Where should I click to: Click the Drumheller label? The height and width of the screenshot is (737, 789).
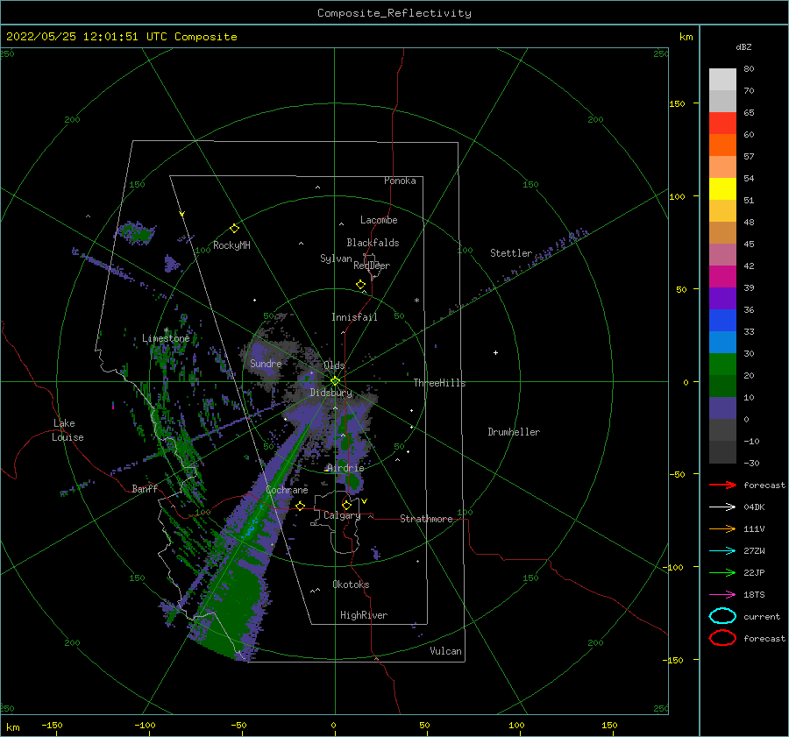(514, 432)
